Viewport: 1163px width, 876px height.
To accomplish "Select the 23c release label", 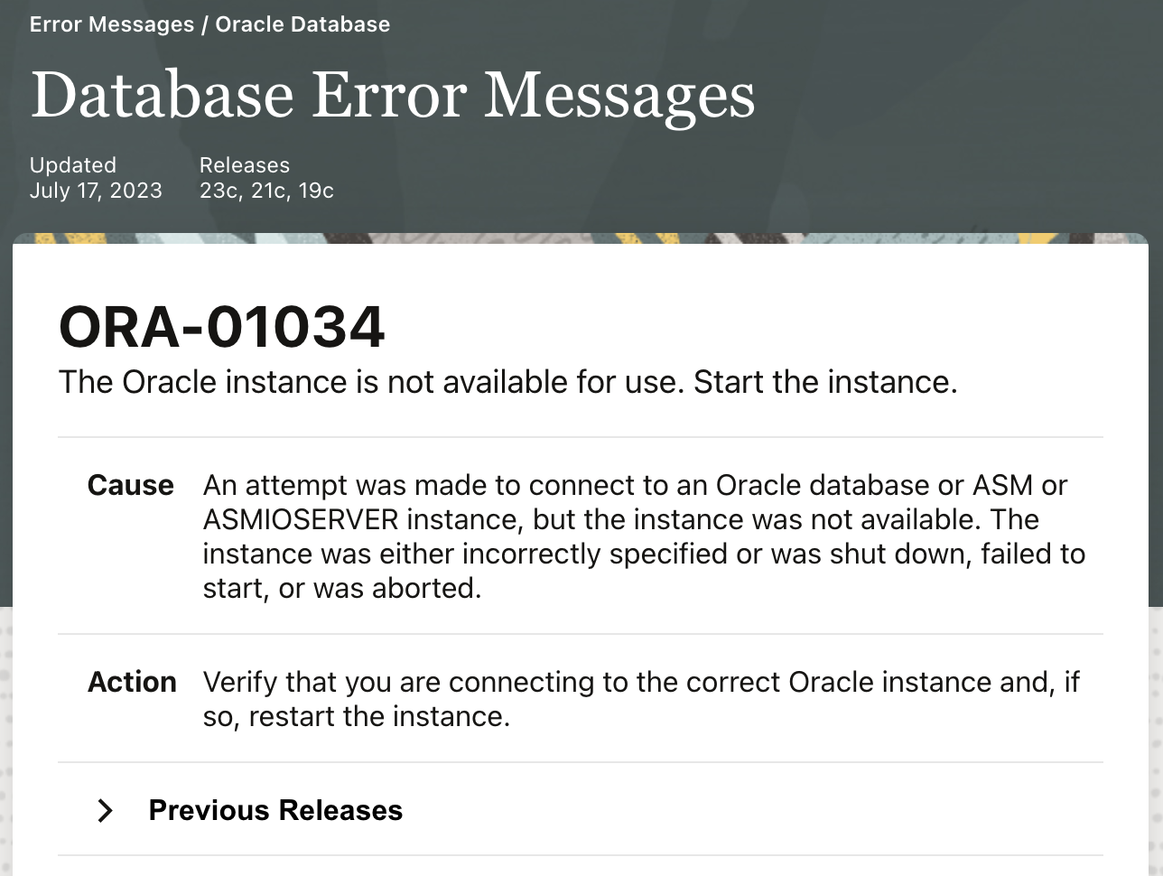I will (x=216, y=191).
